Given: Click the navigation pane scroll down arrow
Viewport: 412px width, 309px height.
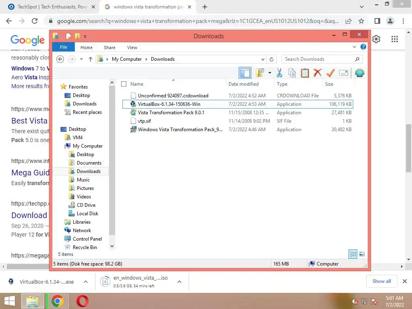Looking at the screenshot, I should [112, 246].
